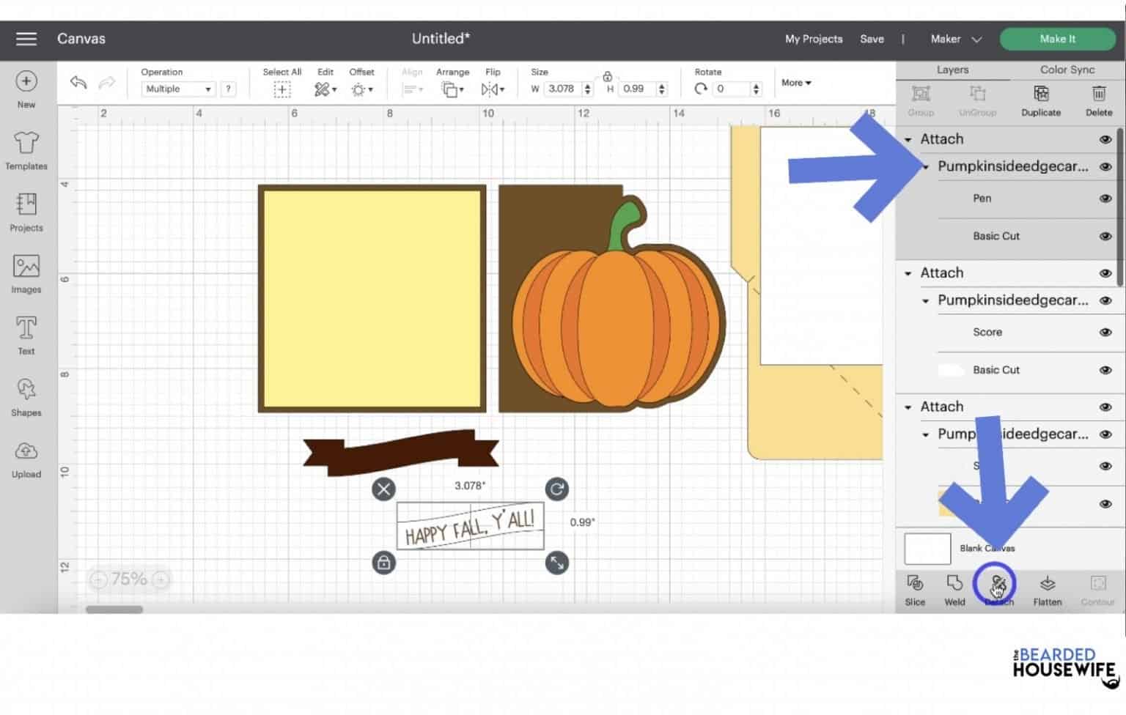Open My Projects

pos(813,39)
